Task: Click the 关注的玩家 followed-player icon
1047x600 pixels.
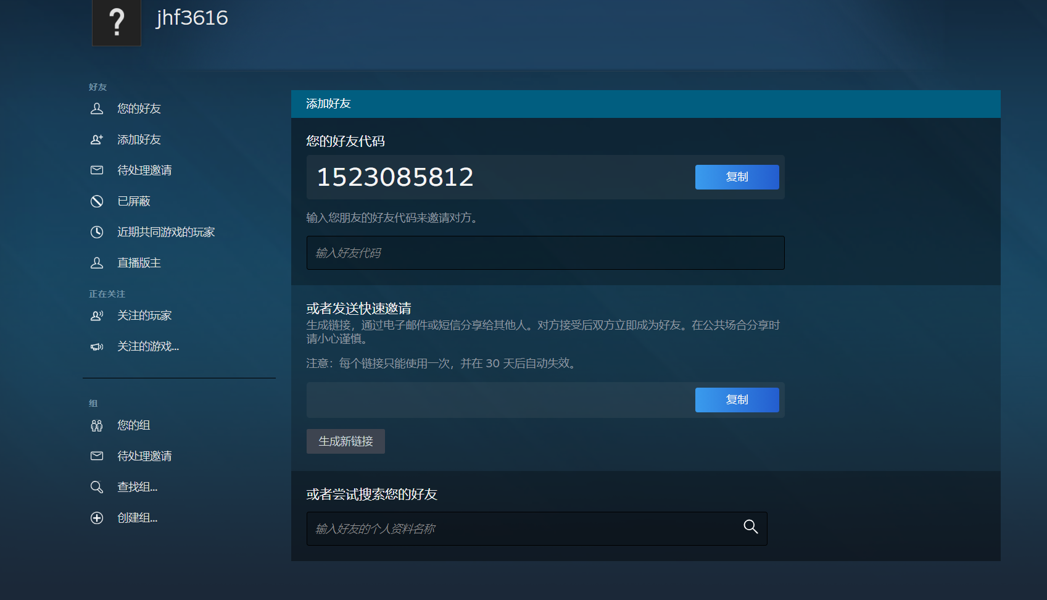Action: point(97,315)
